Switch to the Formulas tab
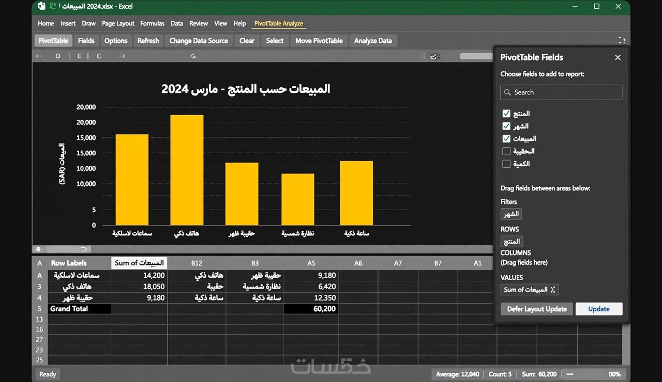 (x=152, y=23)
